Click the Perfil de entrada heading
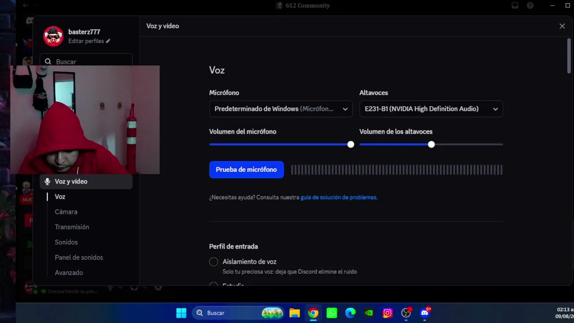This screenshot has width=574, height=323. coord(233,247)
